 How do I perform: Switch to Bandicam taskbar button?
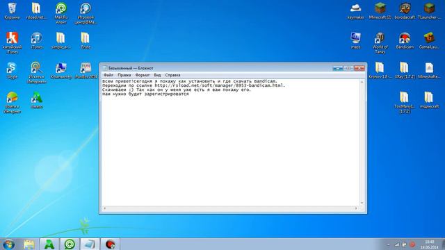coord(111,244)
